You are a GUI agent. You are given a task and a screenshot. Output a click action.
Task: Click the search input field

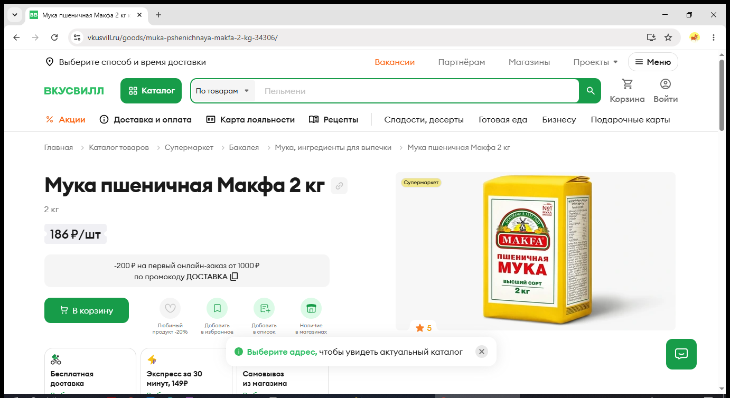417,91
